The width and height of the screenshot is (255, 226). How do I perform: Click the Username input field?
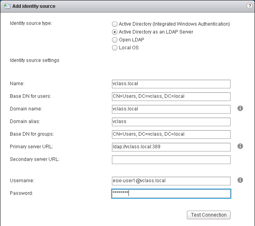[x=171, y=181]
